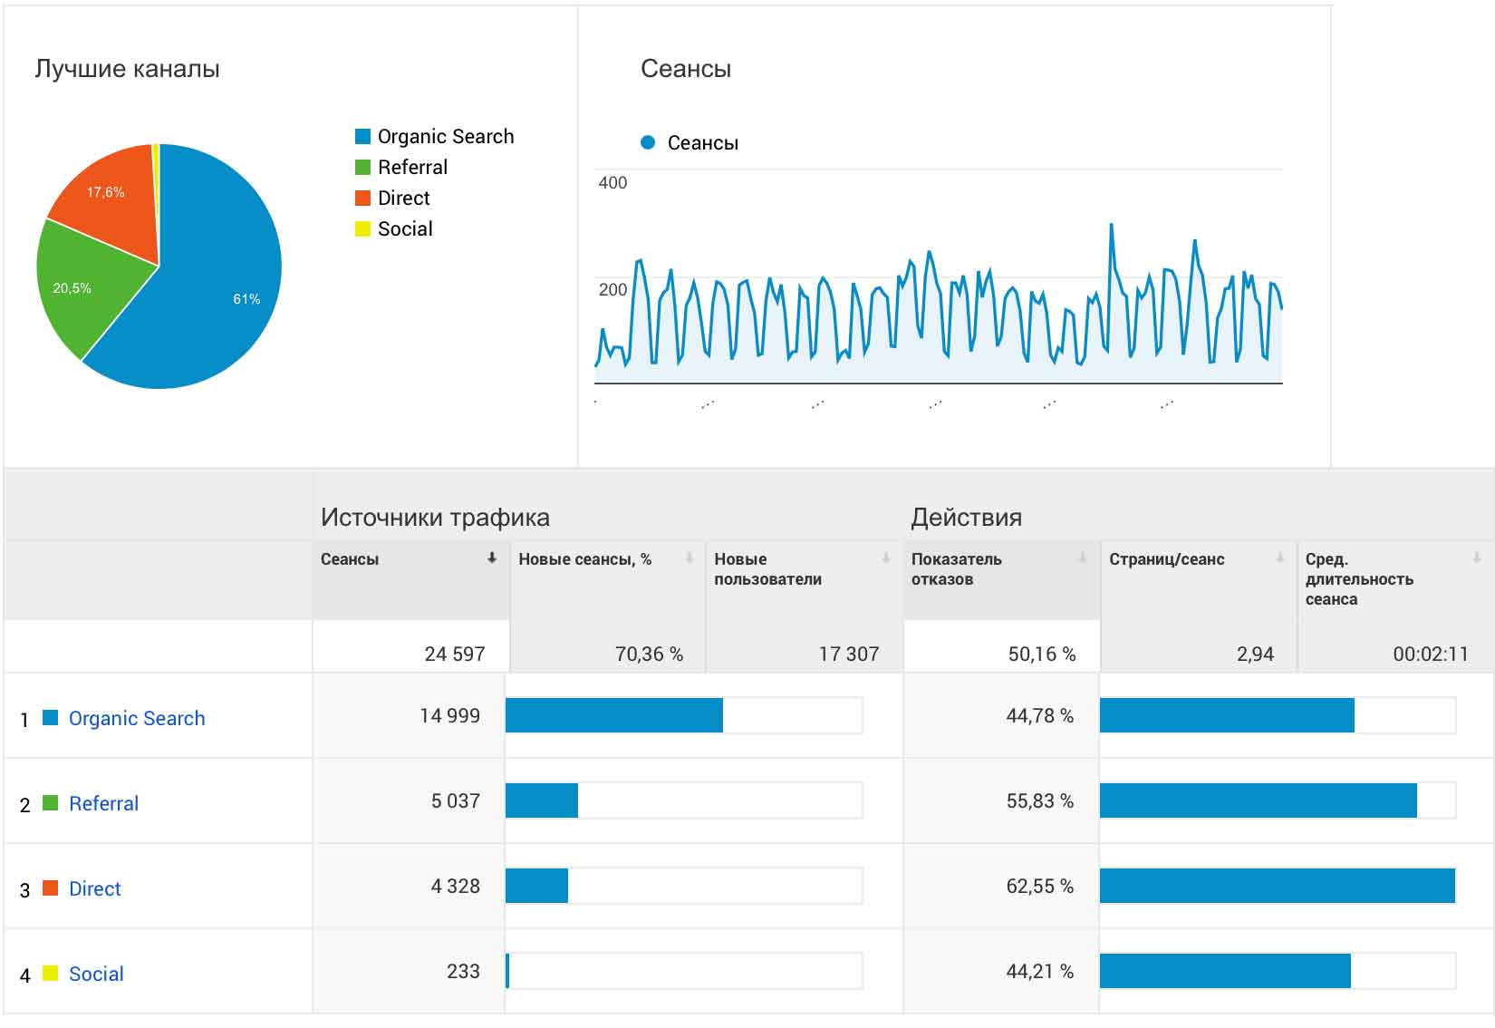Click the blue Сеансы legend dot
Screen dimensions: 1495x1028
pyautogui.click(x=648, y=142)
